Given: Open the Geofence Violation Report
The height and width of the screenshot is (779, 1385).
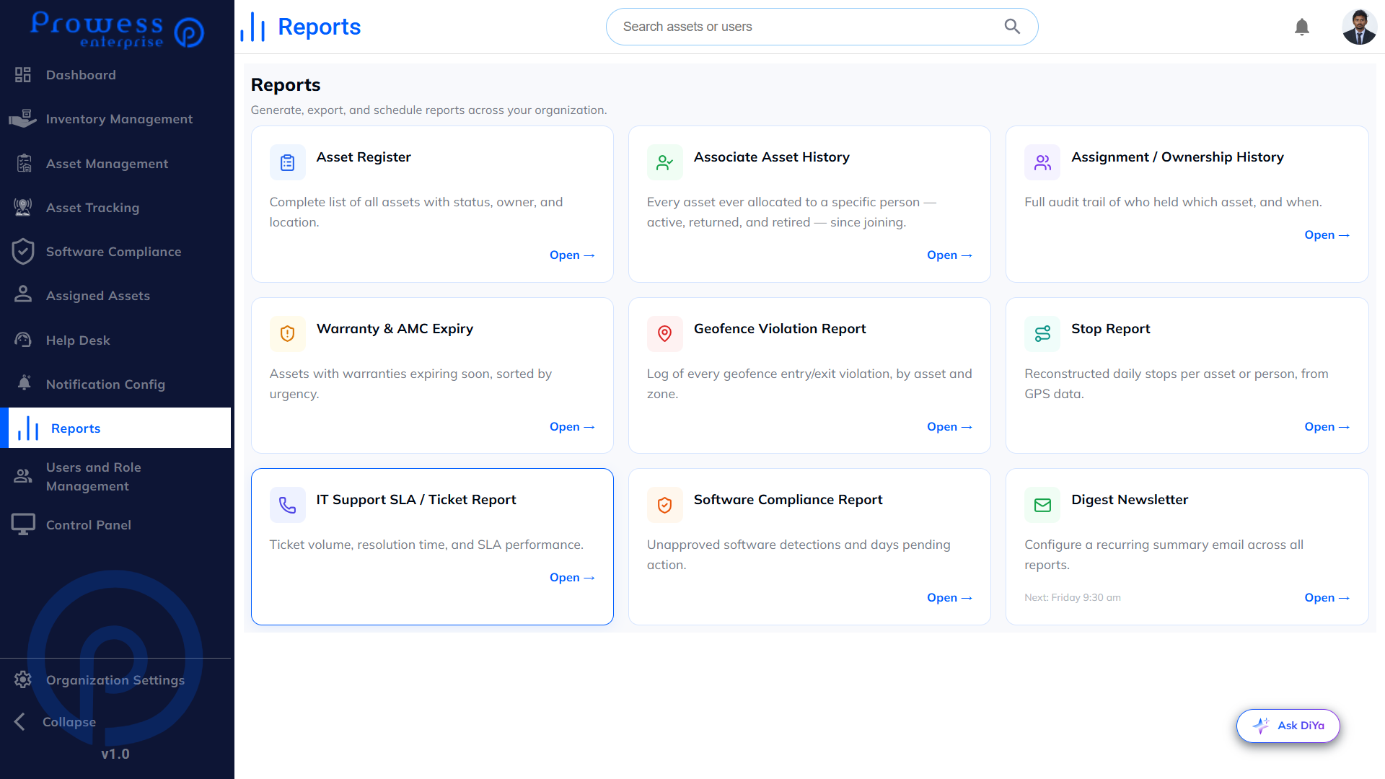Looking at the screenshot, I should point(949,427).
